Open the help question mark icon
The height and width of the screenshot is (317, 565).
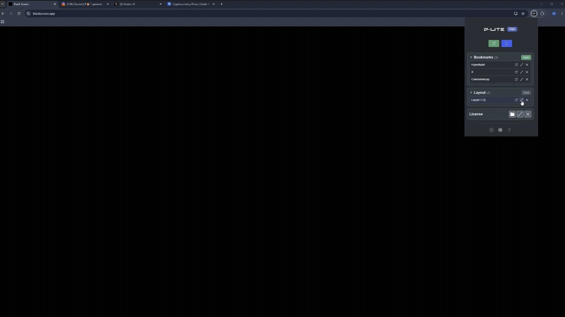tap(509, 130)
